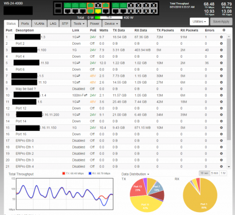Switch to the VLANs tab

coord(39,24)
